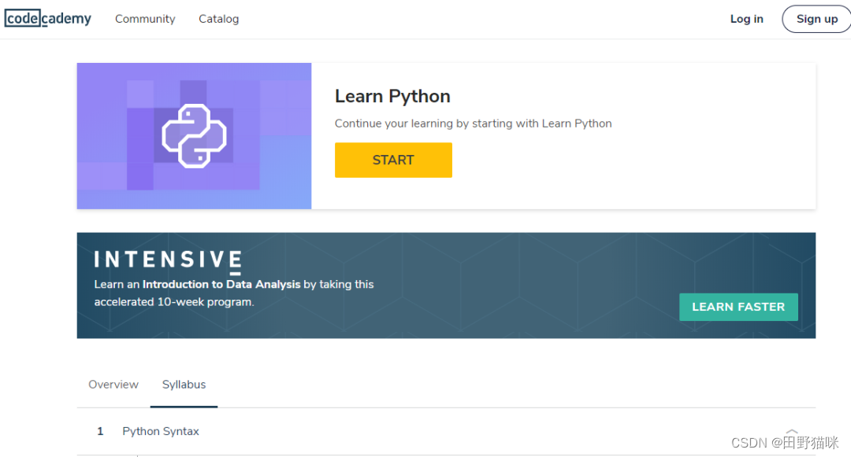Click the Learn Python heading

tap(392, 96)
